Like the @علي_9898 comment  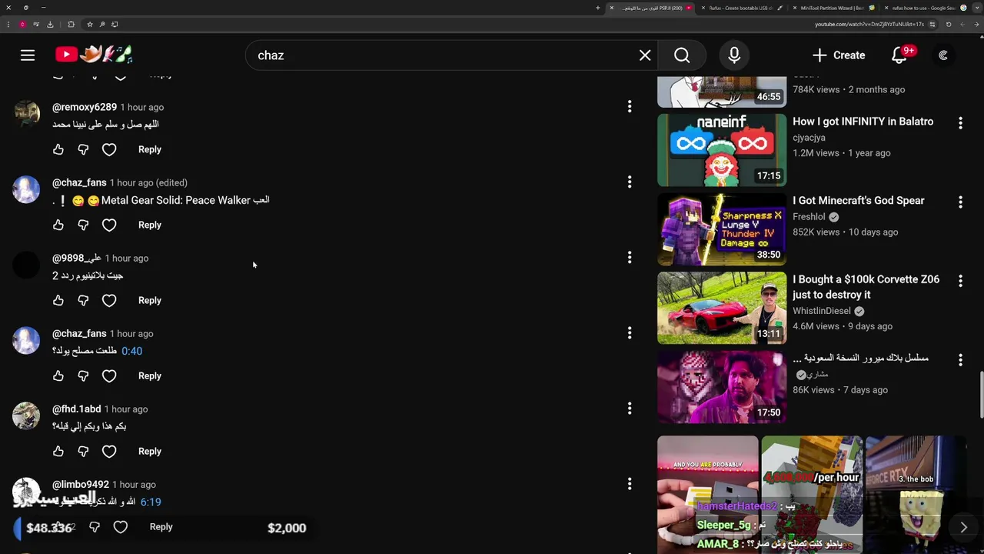coord(58,300)
